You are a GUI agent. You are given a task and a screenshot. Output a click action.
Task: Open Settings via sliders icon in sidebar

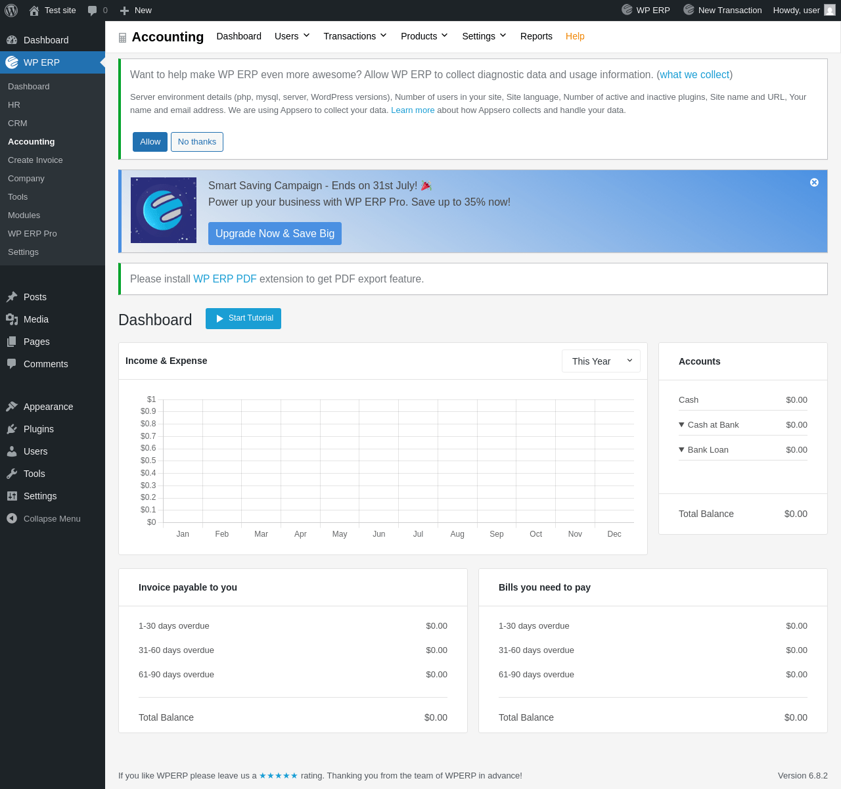point(12,496)
